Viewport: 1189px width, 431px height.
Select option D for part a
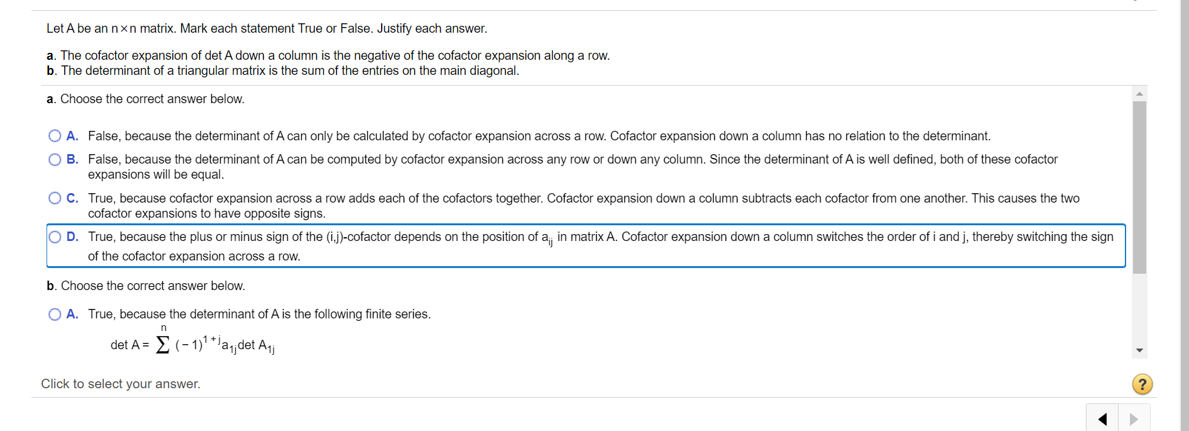pos(55,237)
